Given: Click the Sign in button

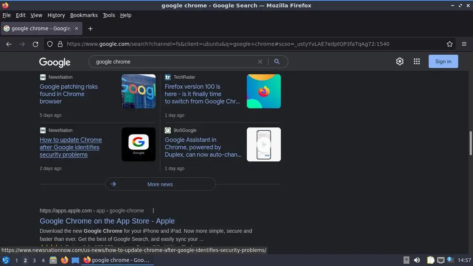Looking at the screenshot, I should point(443,61).
